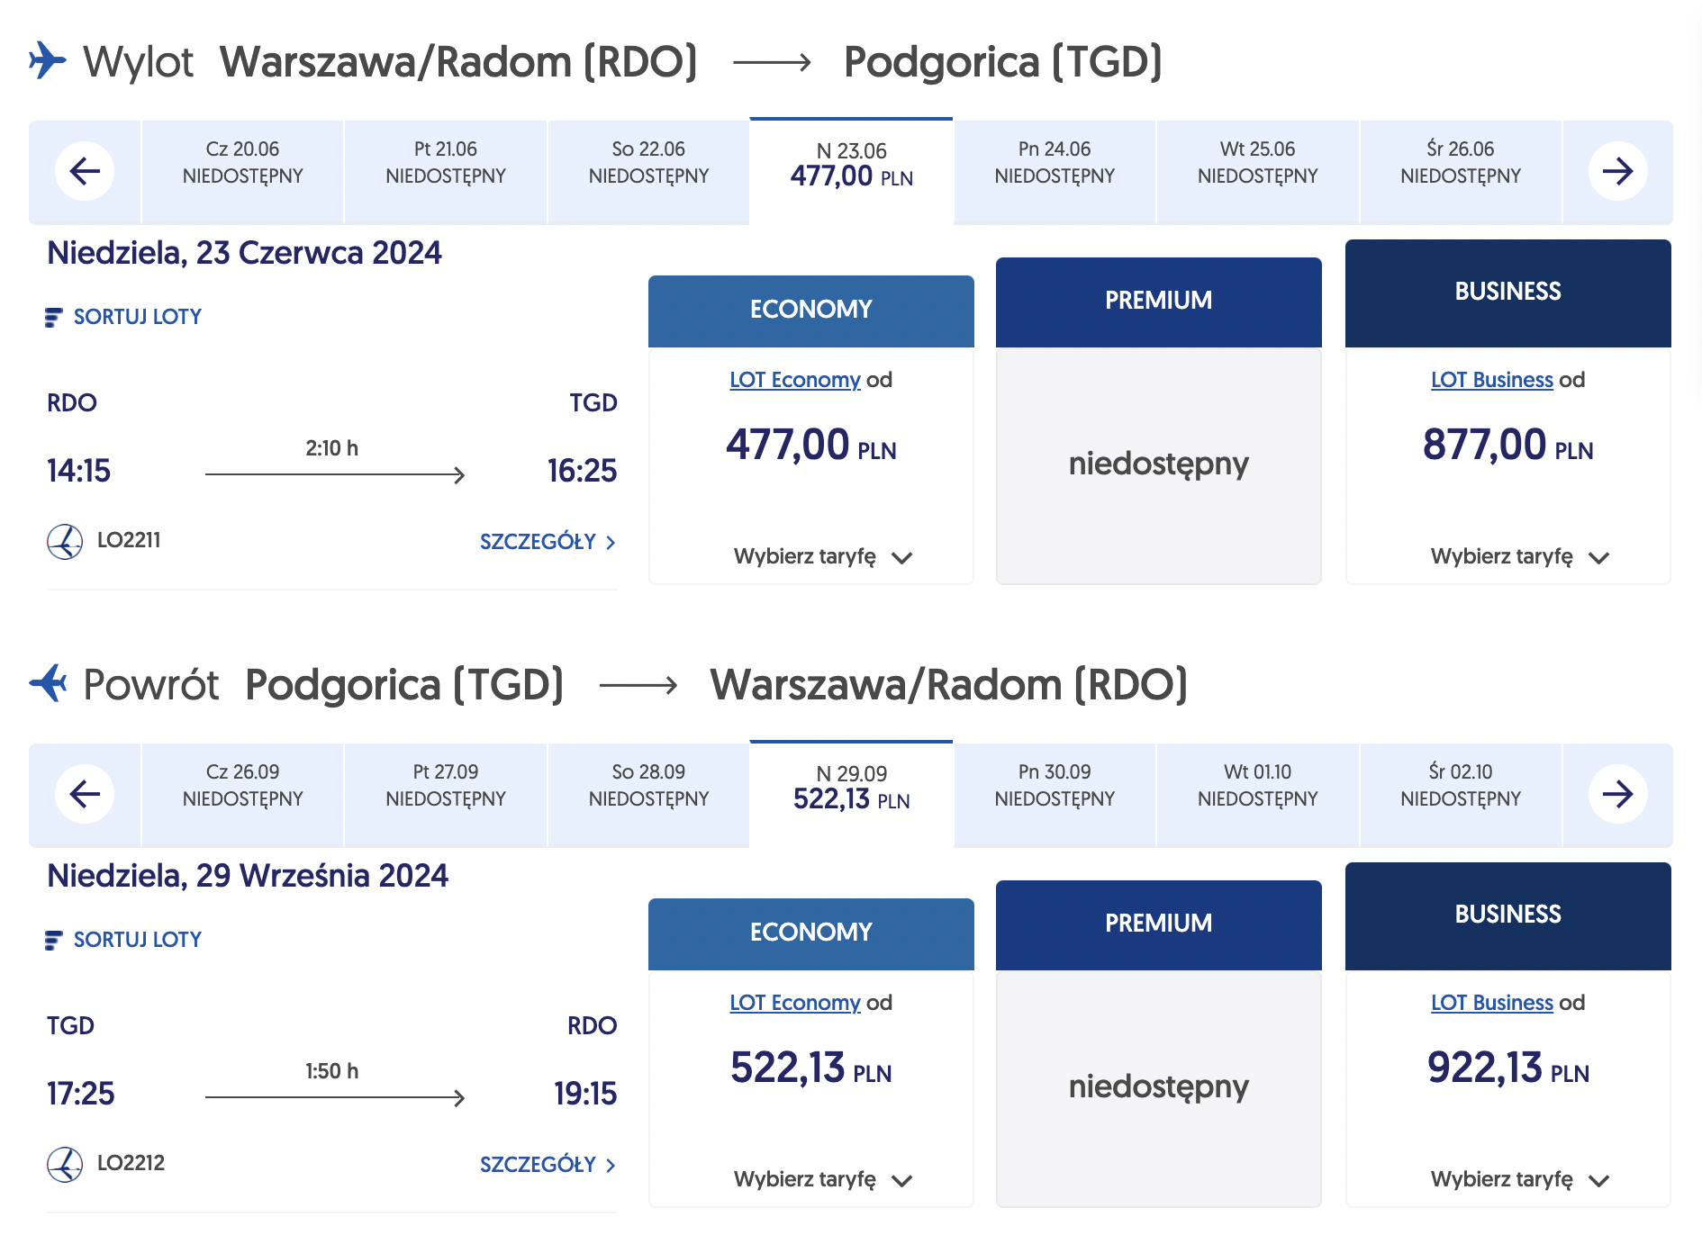
Task: Expand Wybierz taryfę under outbound Economy 477,00
Action: click(x=823, y=557)
